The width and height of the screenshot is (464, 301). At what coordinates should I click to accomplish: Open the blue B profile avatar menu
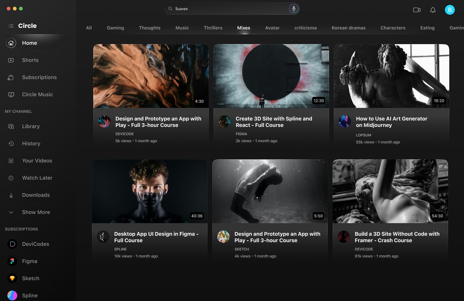[450, 10]
